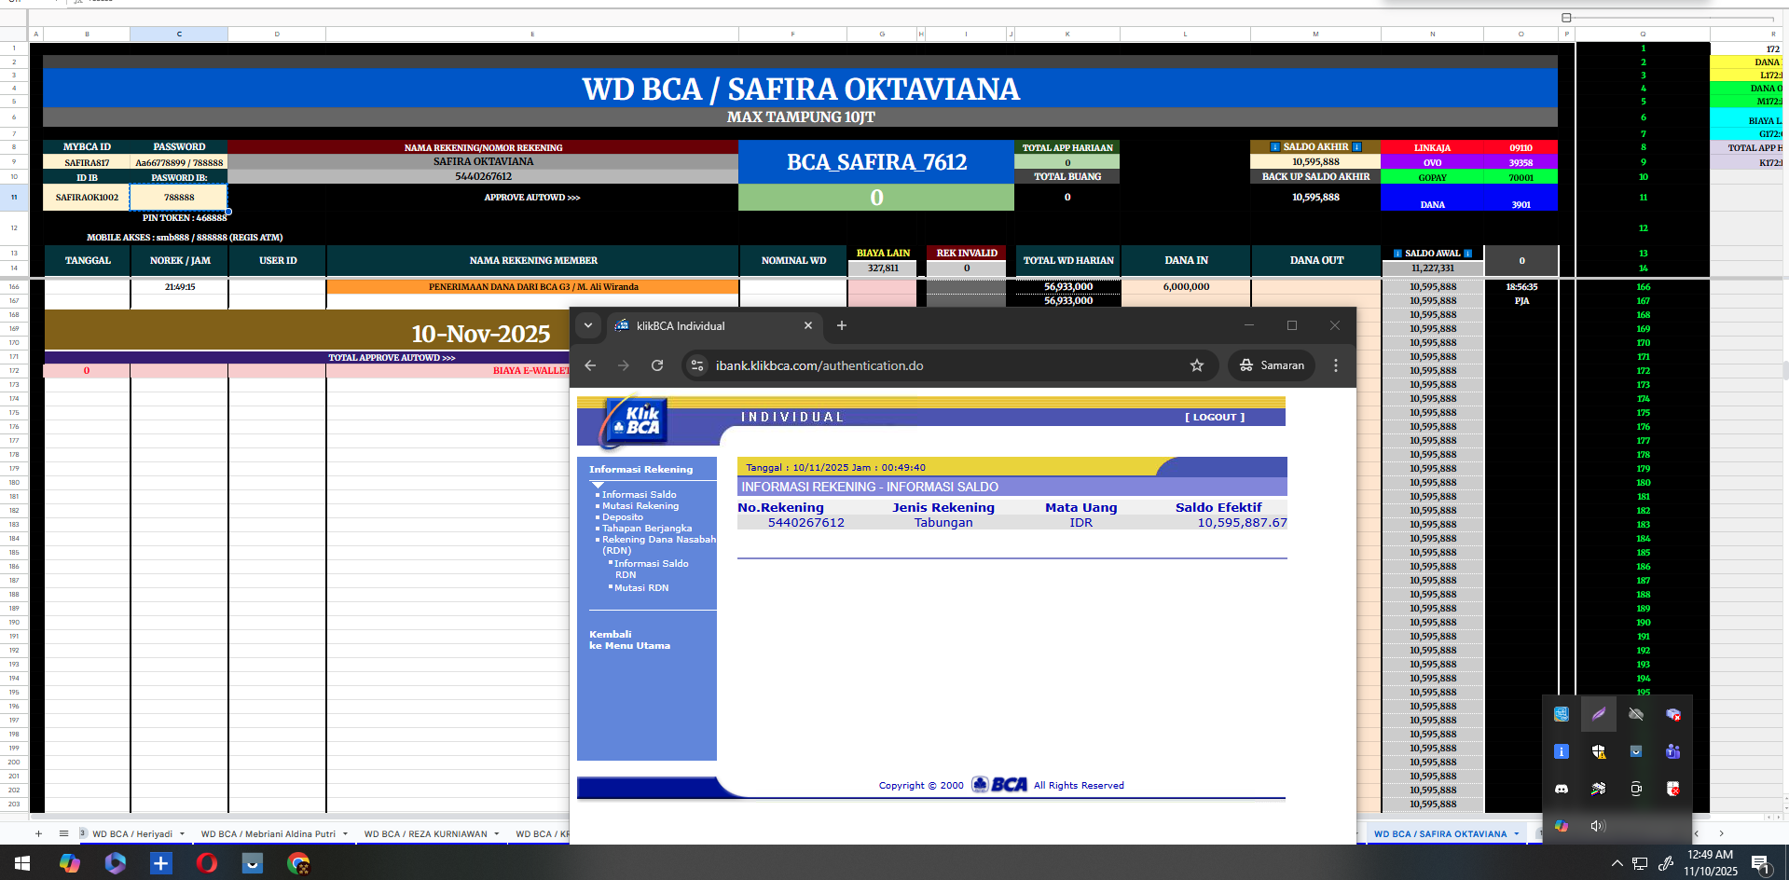The height and width of the screenshot is (880, 1789).
Task: Select the SAFIRAOK1002 cell
Action: point(87,198)
